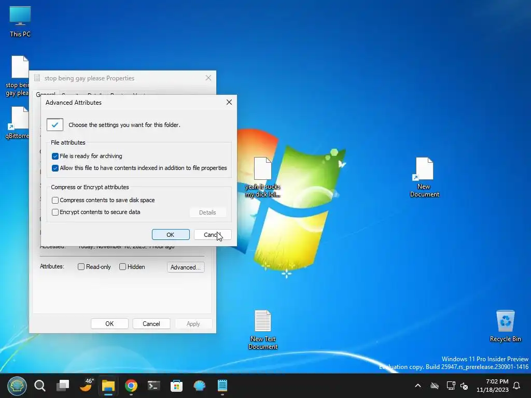Open the muted volume tray icon
This screenshot has height=398, width=531.
[464, 386]
